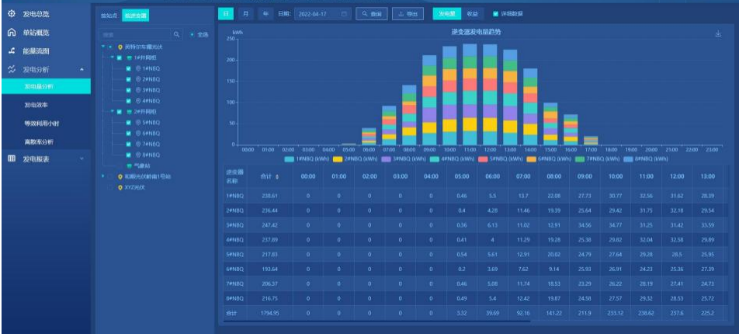The height and width of the screenshot is (334, 739).
Task: Download the chart using top-right download icon
Action: click(718, 33)
